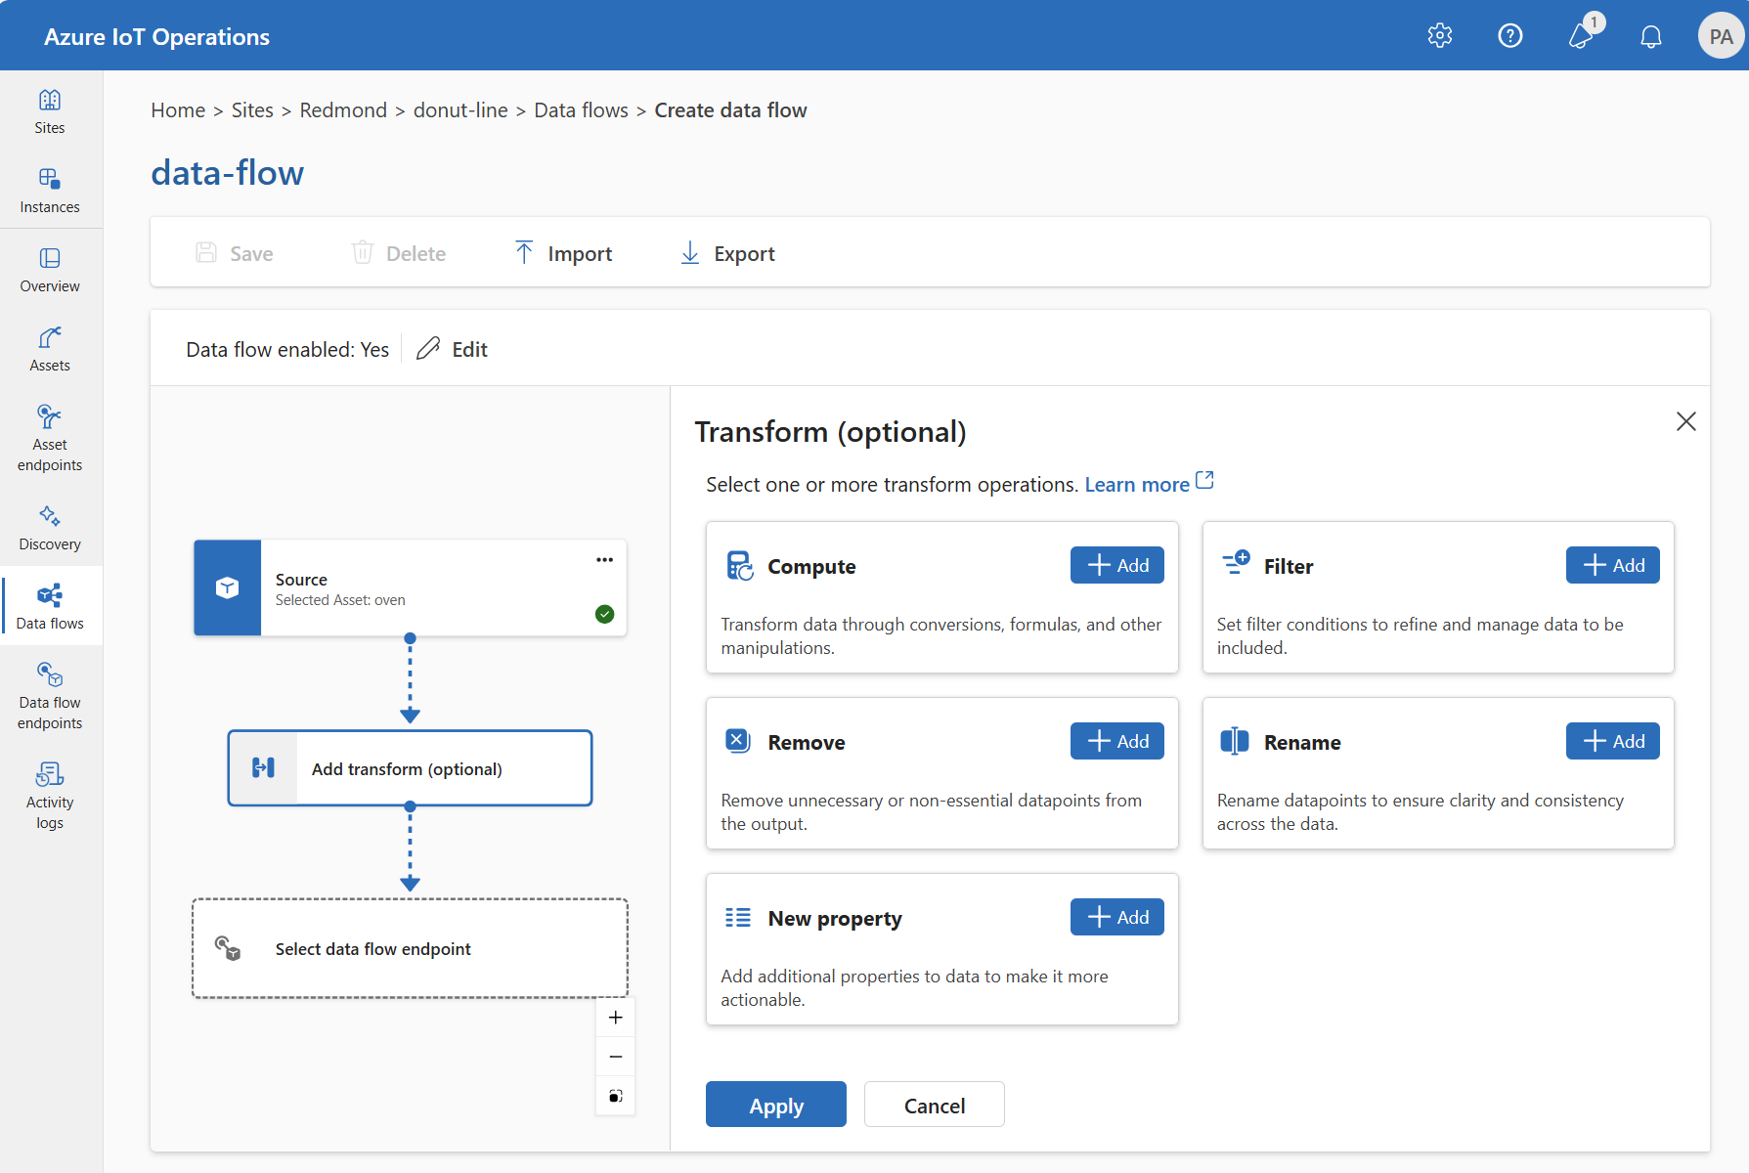Select the data flow endpoint node

[409, 948]
